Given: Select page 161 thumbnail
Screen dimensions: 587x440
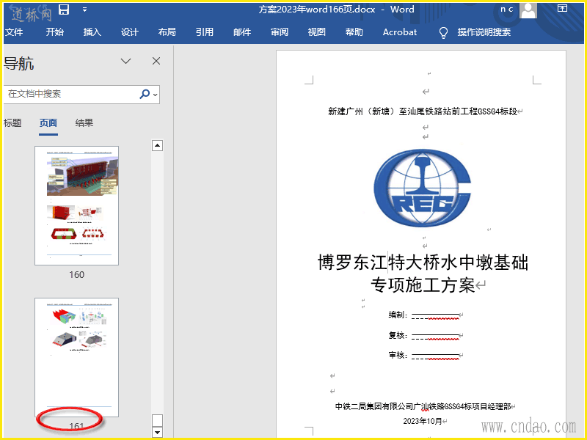Looking at the screenshot, I should pyautogui.click(x=77, y=357).
